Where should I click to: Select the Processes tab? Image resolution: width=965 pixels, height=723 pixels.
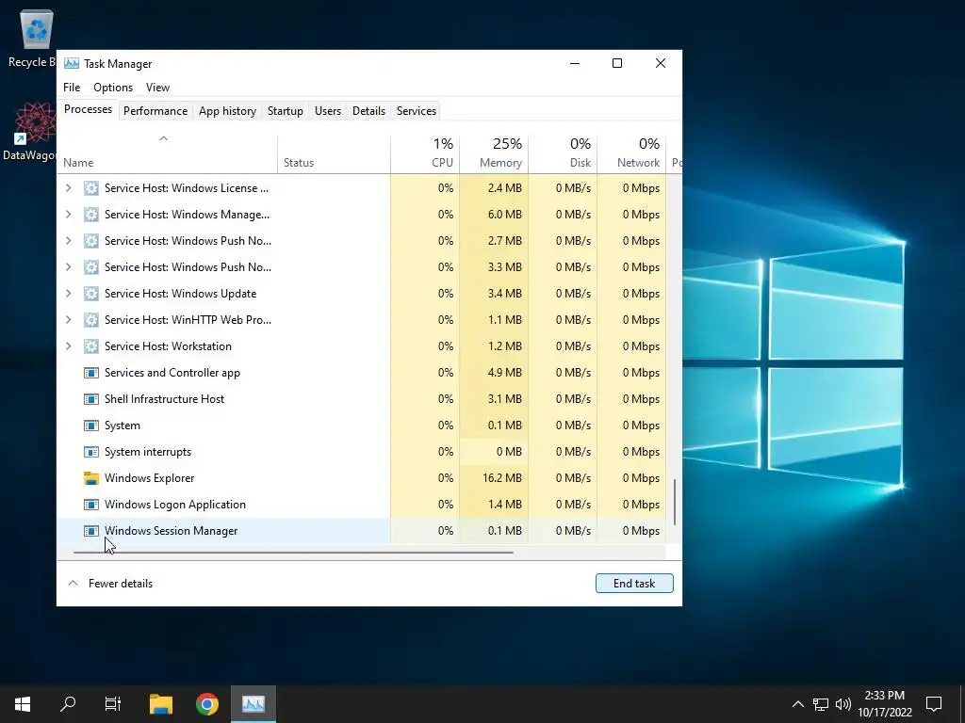(x=88, y=109)
